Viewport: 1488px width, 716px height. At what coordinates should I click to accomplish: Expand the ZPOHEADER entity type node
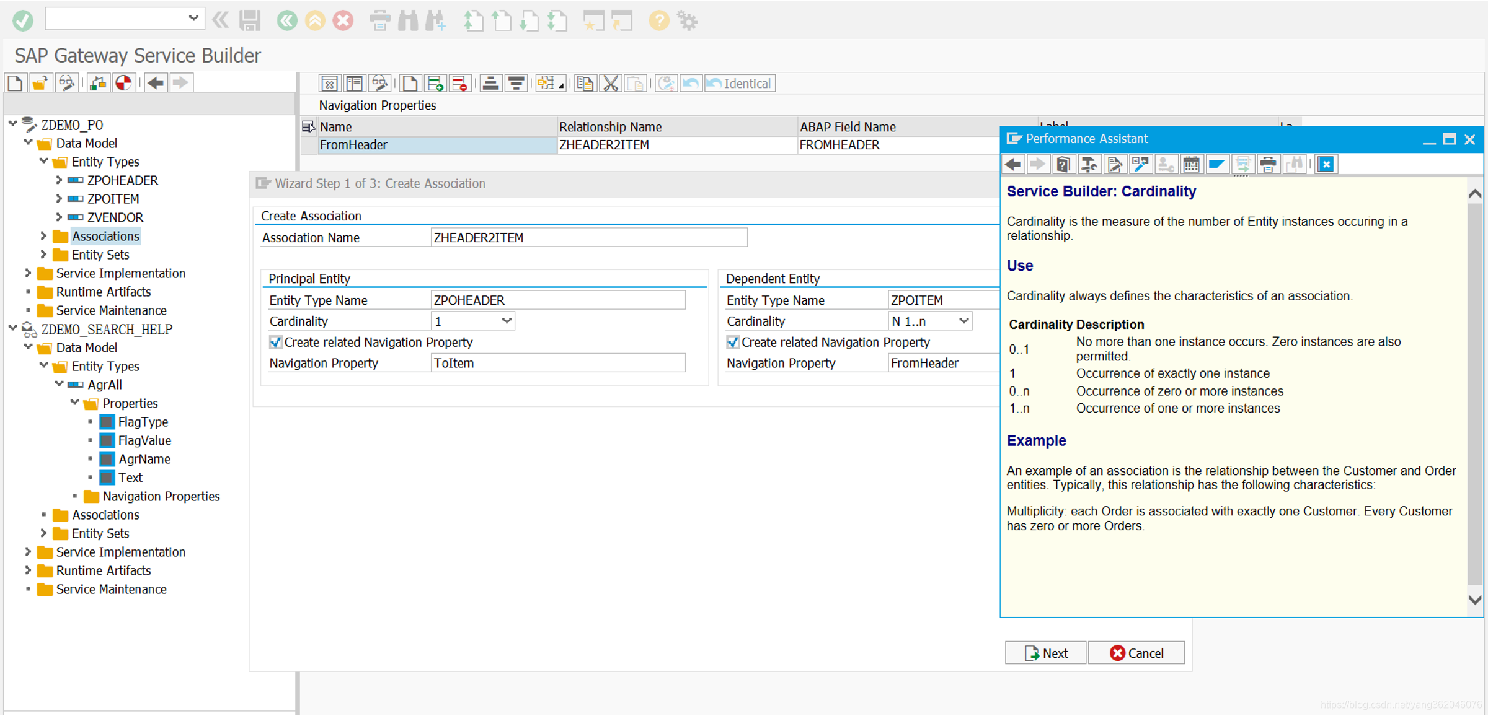(x=59, y=180)
